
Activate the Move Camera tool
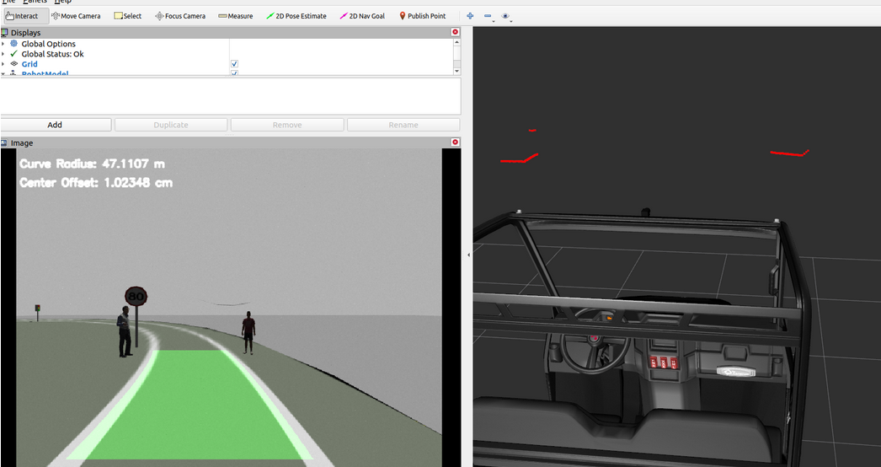pos(76,16)
